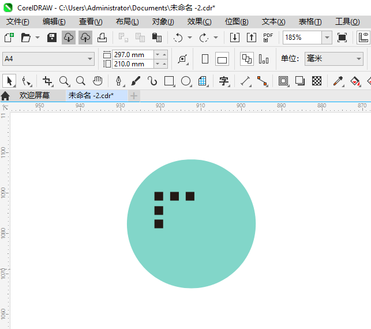Open the 对象(J) menu

(x=163, y=22)
